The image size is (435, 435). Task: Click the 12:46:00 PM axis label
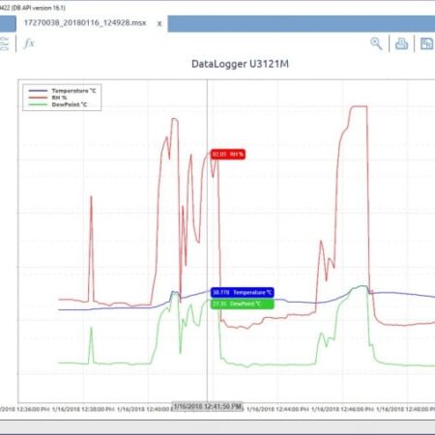tap(342, 410)
